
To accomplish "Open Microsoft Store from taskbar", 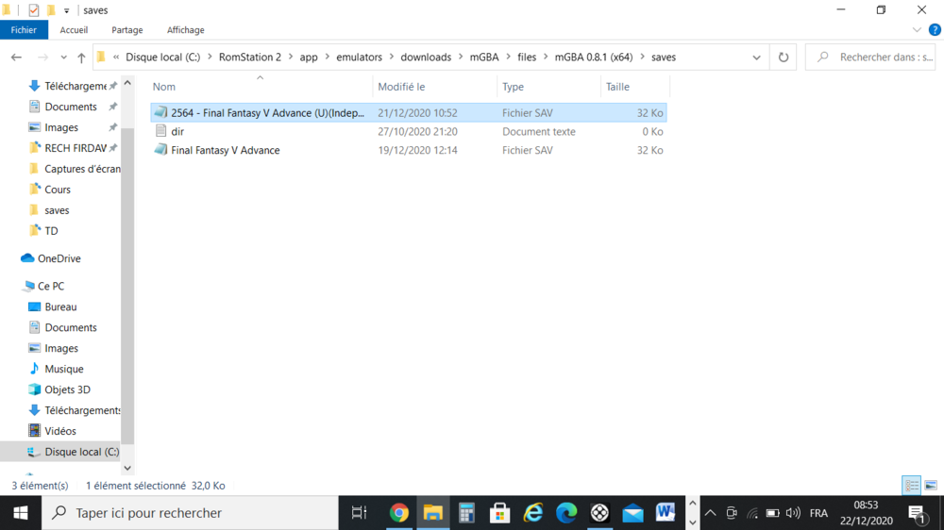I will [499, 513].
